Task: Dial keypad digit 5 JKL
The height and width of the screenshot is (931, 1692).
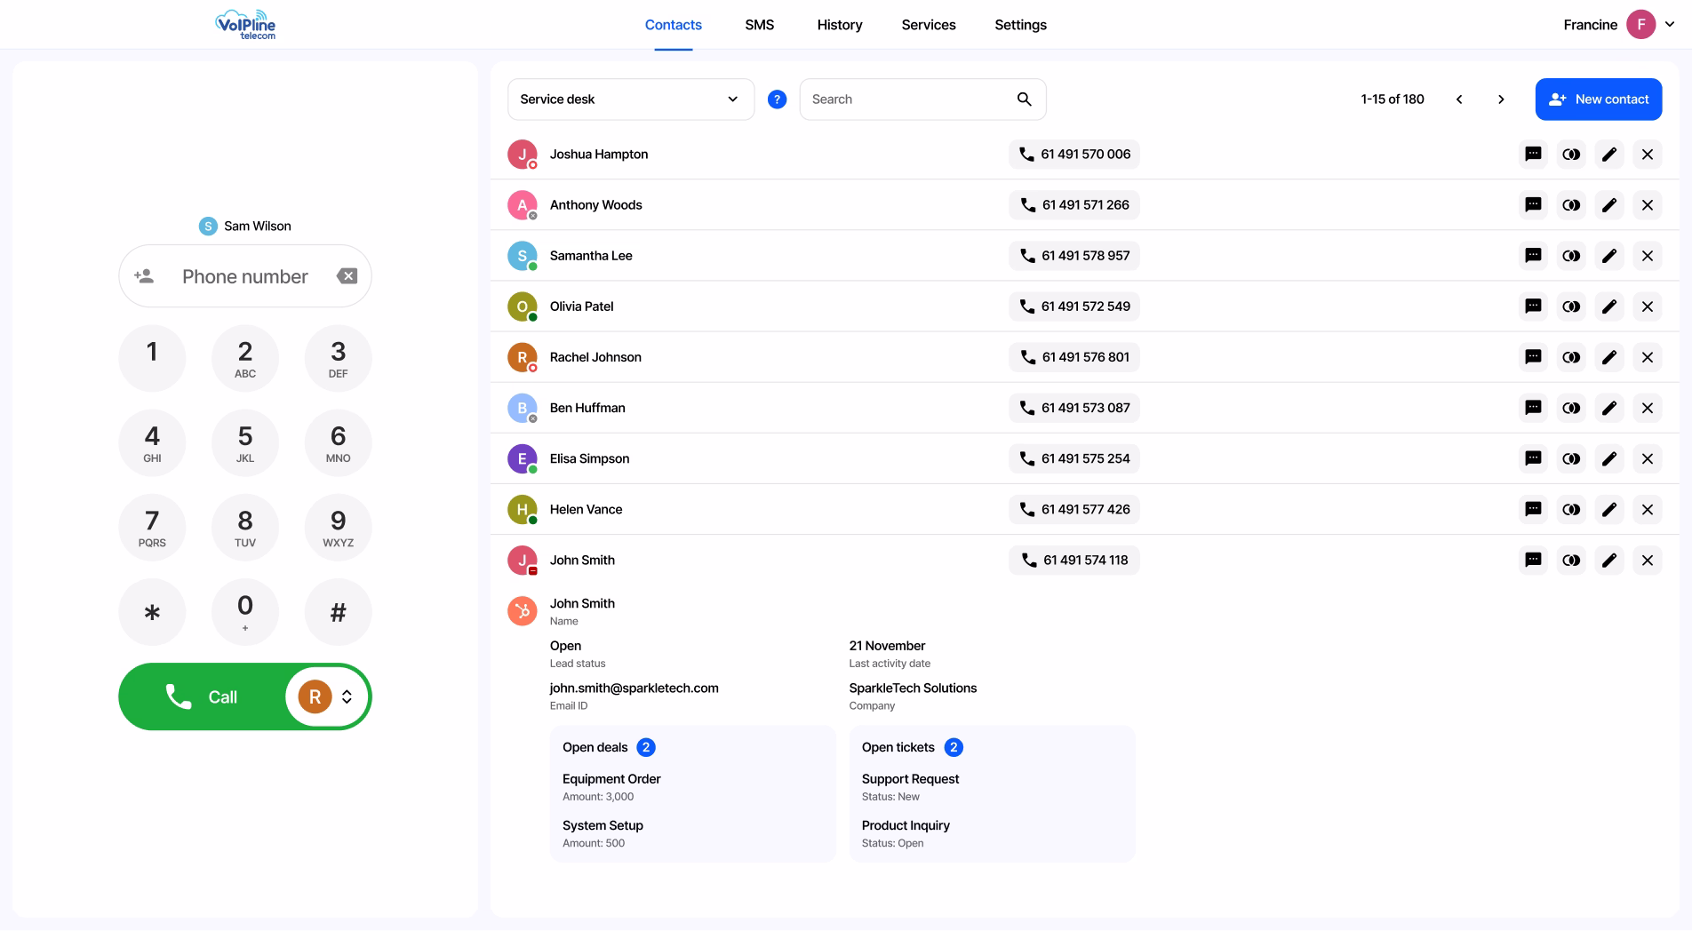Action: point(245,443)
